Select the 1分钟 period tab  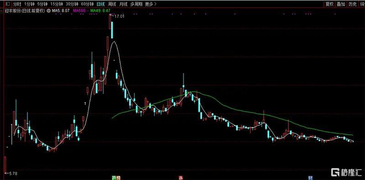click(x=29, y=4)
